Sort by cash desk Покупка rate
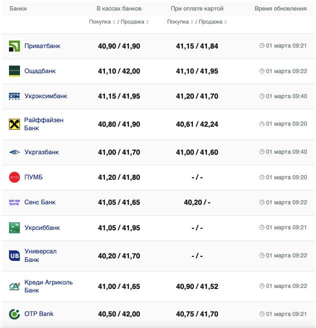The height and width of the screenshot is (328, 316). 103,22
